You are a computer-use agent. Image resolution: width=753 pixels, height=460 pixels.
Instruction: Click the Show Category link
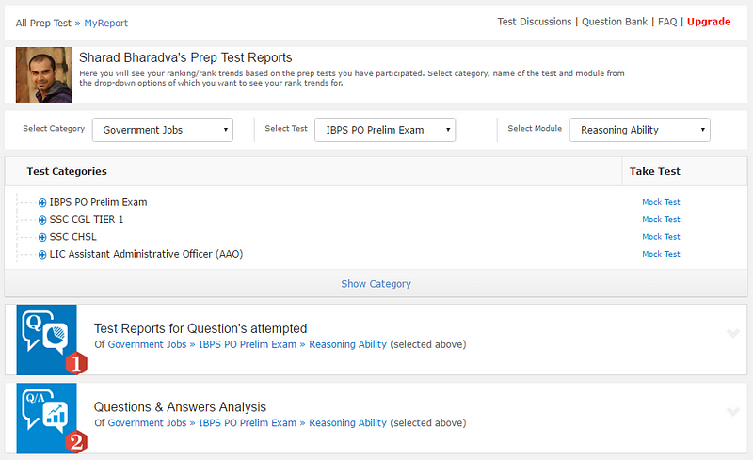[376, 284]
